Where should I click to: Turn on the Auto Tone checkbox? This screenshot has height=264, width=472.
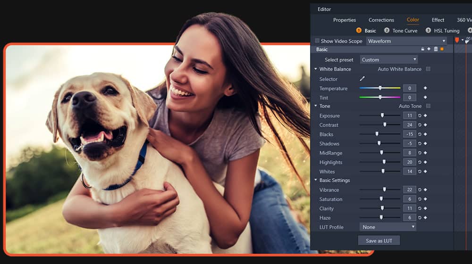(428, 106)
